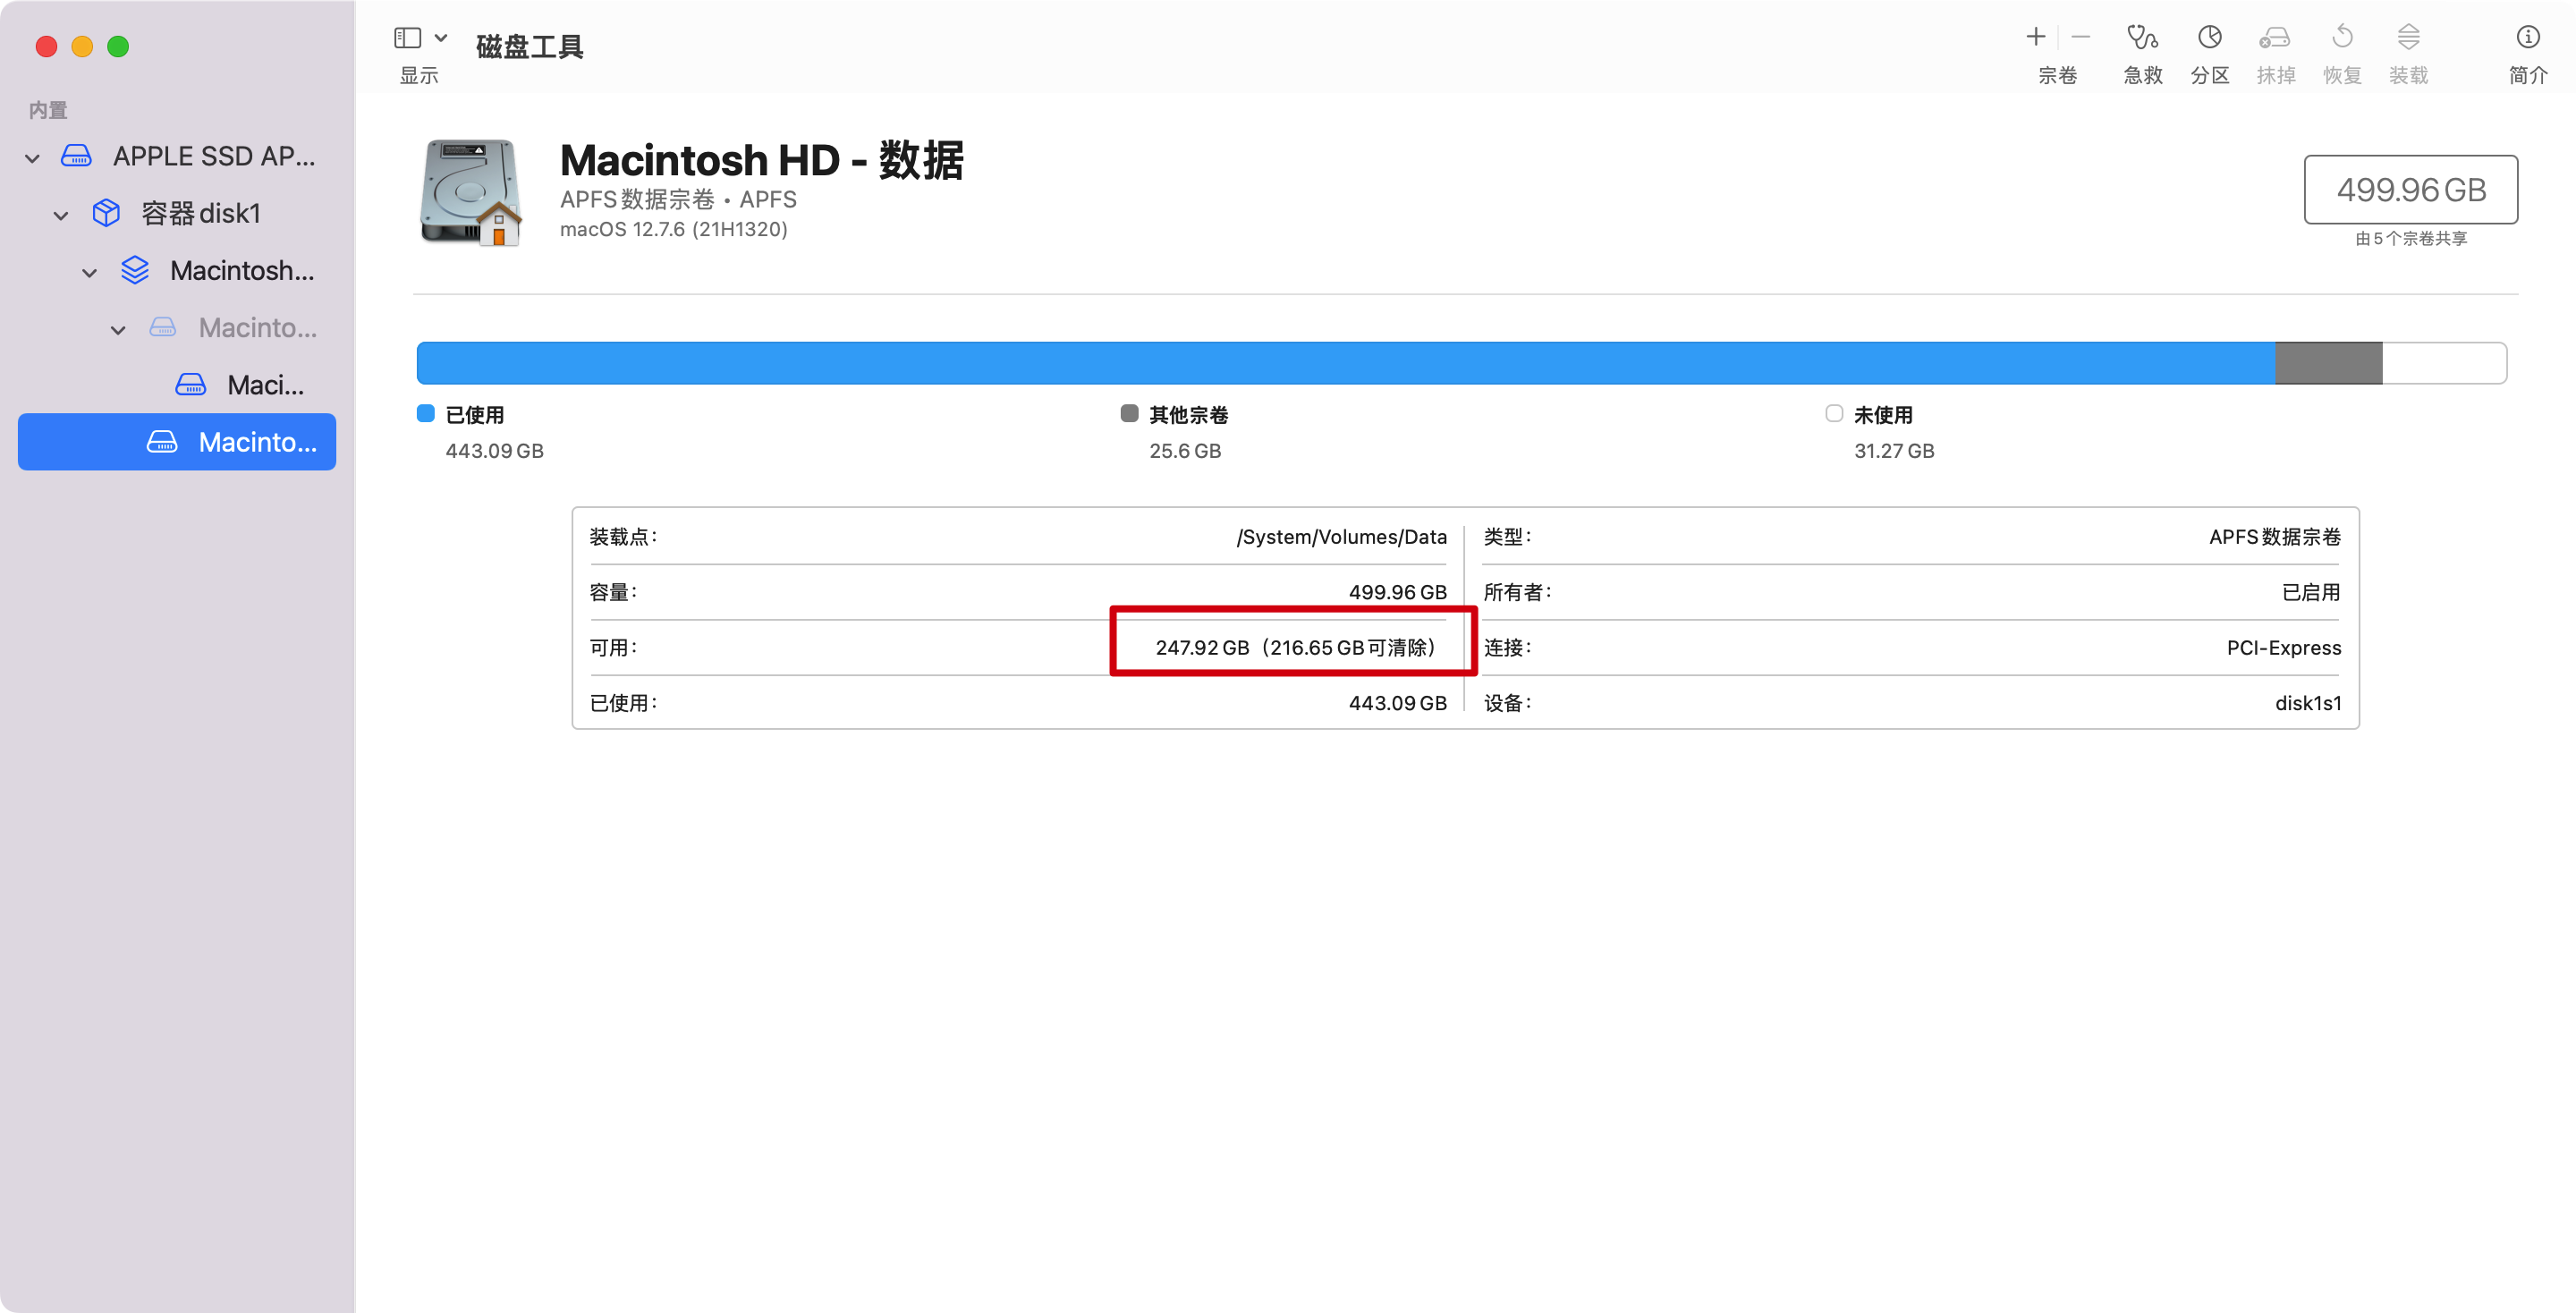Click the 499.96 GB capacity box

click(2410, 190)
